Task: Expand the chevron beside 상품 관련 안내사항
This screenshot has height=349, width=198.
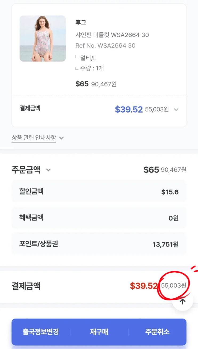Action: tap(61, 138)
